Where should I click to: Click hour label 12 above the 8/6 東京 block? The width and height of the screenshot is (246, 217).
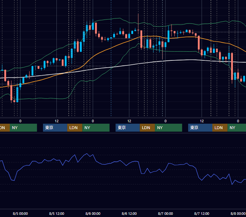[x=129, y=121]
